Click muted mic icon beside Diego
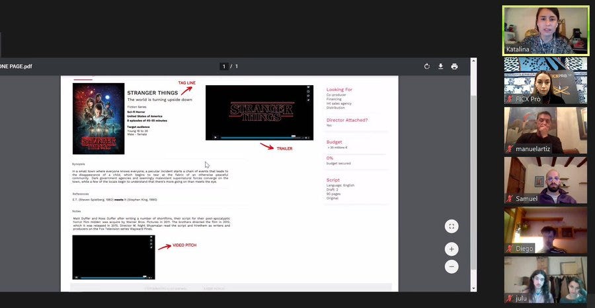The image size is (595, 308). [x=510, y=249]
